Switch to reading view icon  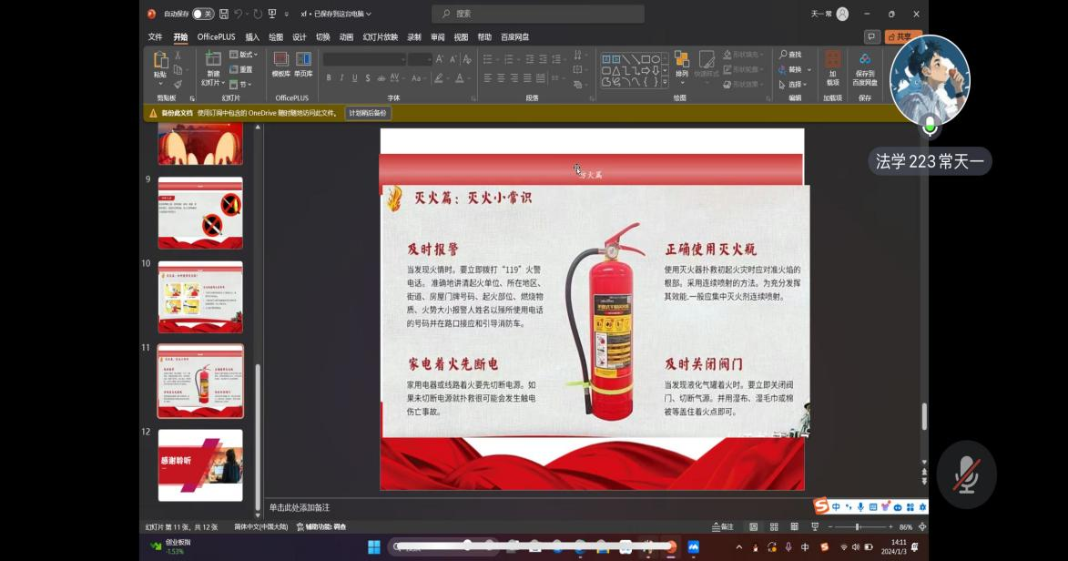794,527
